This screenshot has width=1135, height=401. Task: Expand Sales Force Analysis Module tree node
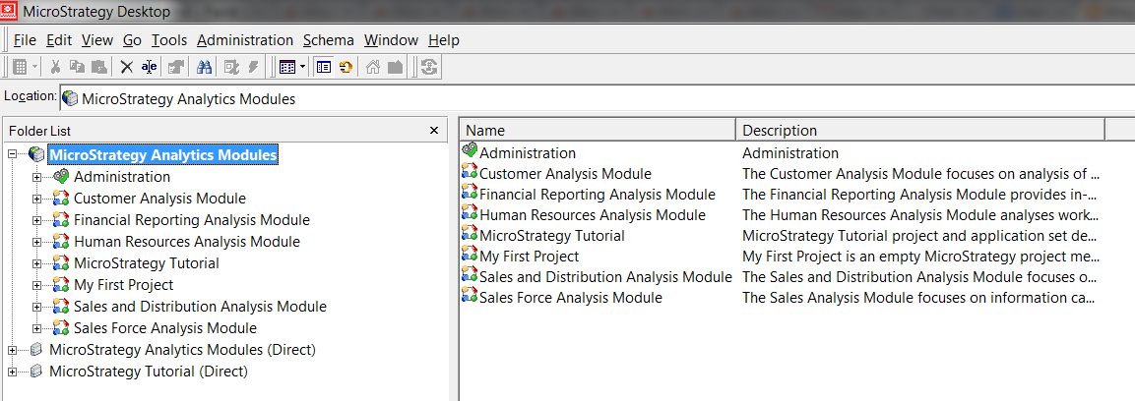[x=37, y=328]
